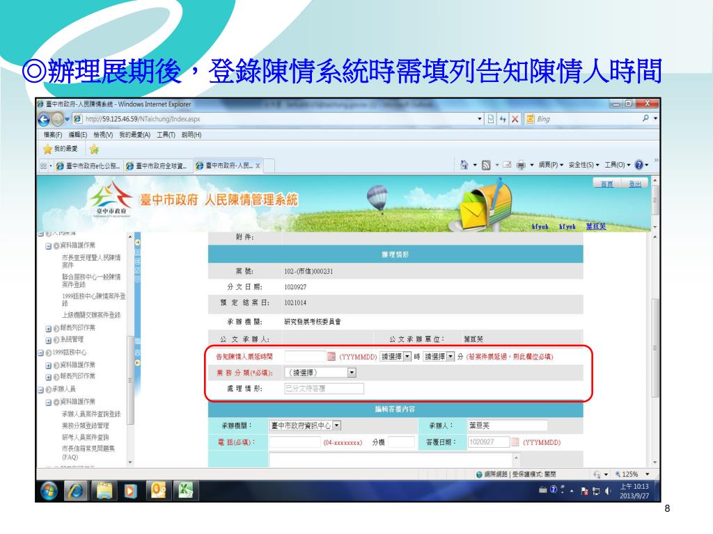Open the quick tabs grid icon
Screen dimensions: 713x534
43,165
